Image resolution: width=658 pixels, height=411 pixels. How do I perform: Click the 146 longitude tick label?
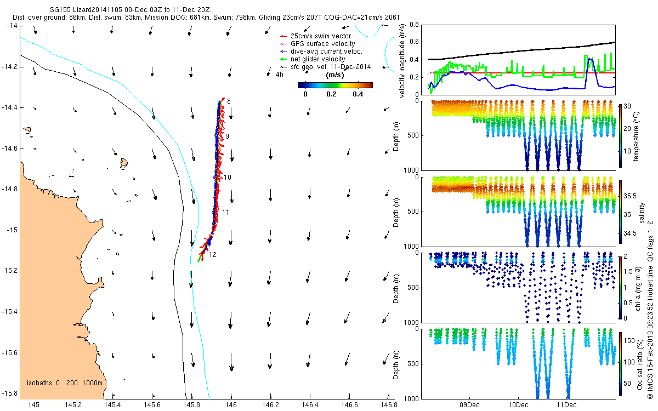(x=231, y=404)
